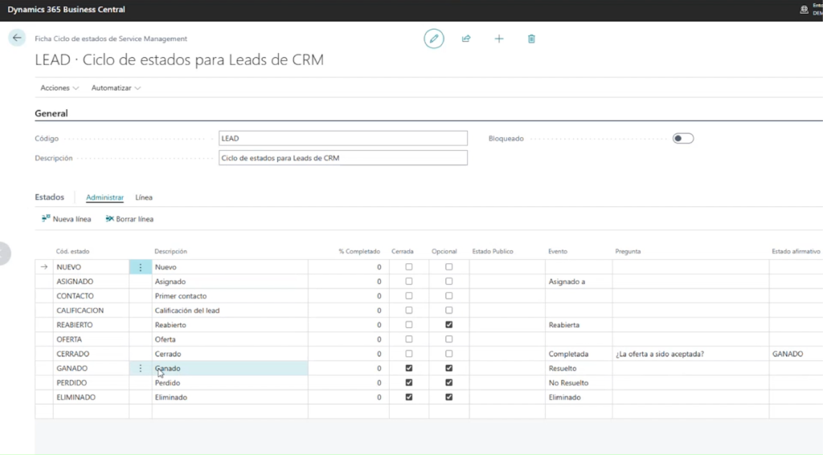Image resolution: width=823 pixels, height=455 pixels.
Task: Collapse the General section header
Action: pos(51,114)
